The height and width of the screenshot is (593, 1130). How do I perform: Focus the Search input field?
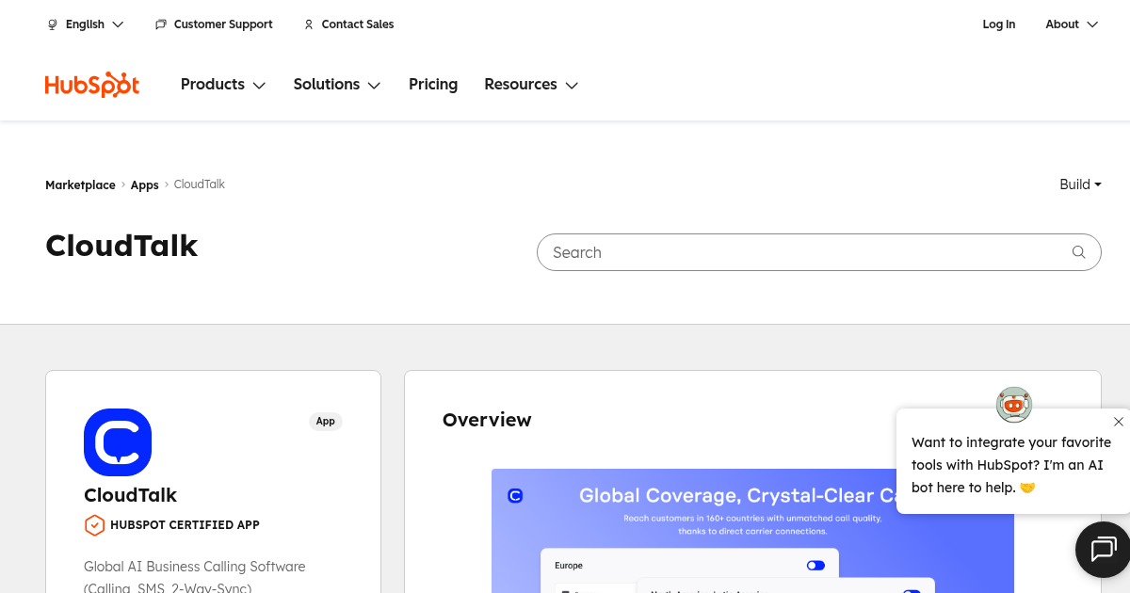pos(818,252)
